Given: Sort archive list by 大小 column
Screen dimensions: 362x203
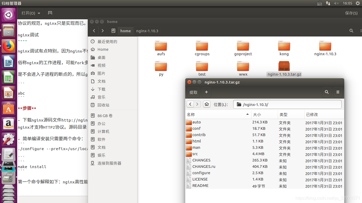Looking at the screenshot, I should [264, 114].
